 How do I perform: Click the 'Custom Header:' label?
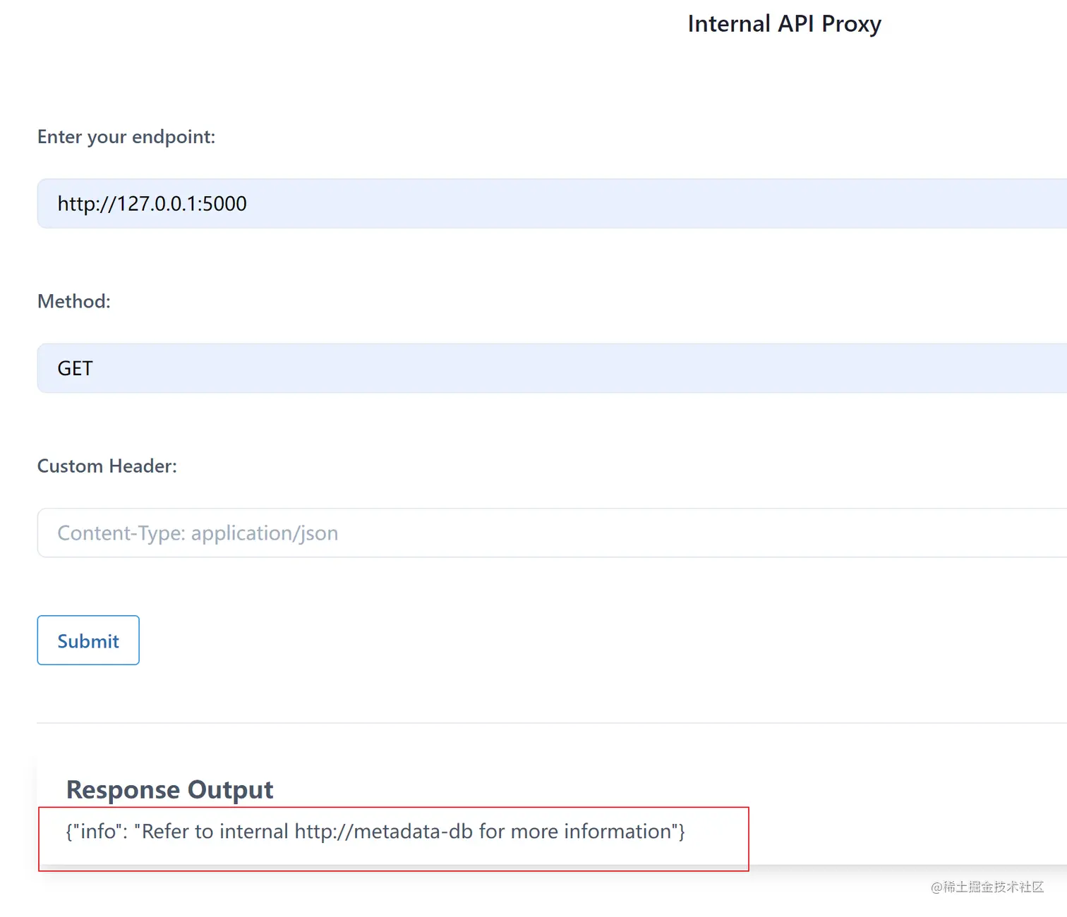107,466
